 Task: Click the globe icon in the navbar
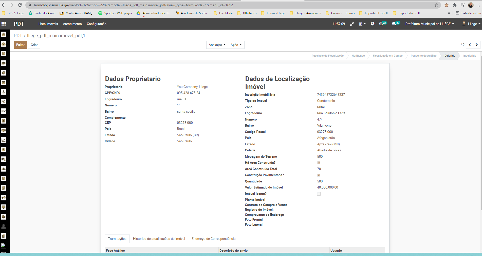(372, 24)
